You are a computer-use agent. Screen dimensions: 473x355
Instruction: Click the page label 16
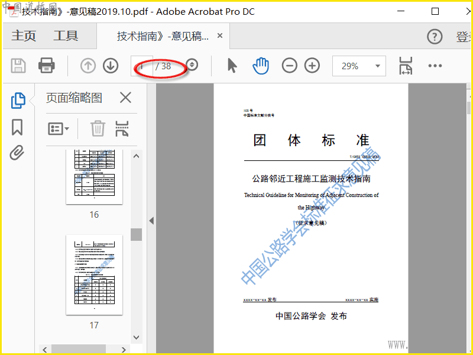tap(94, 215)
